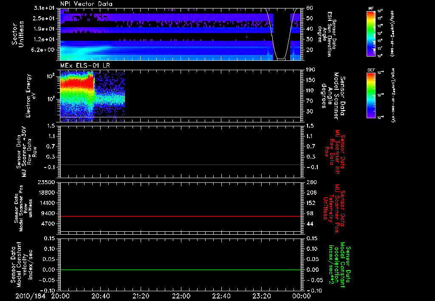
Task: Click the '3.1e+01' sector tick label
Action: [44, 8]
